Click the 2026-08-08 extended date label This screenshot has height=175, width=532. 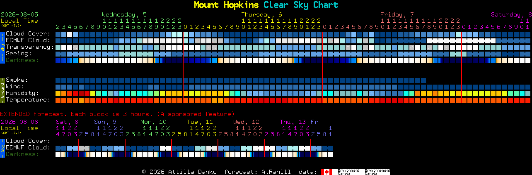[19, 122]
